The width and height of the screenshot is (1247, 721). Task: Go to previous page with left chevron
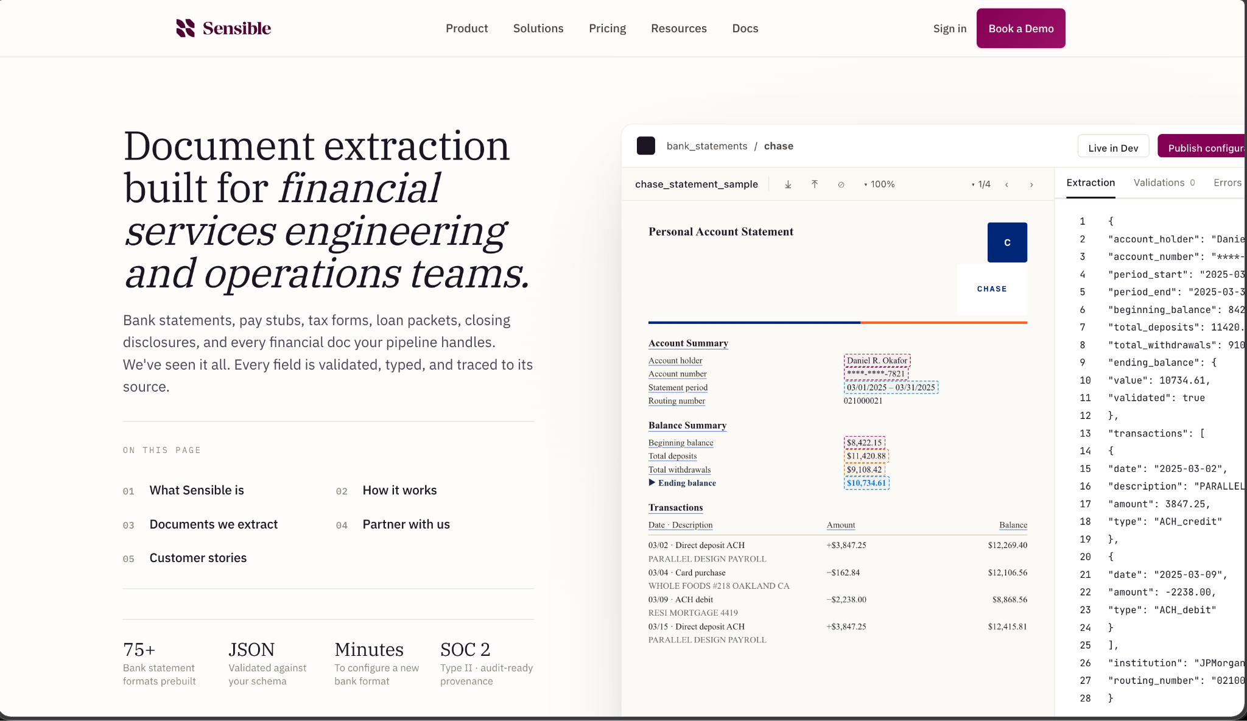[x=1006, y=185]
